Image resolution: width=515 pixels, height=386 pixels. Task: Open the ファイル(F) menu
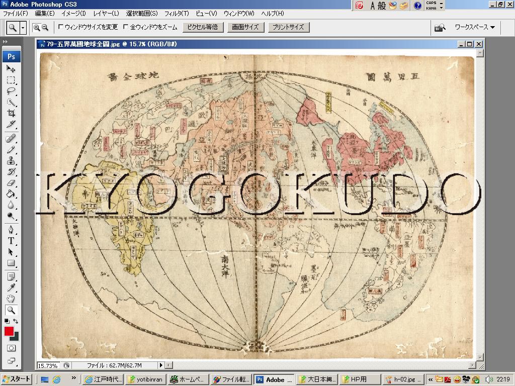coord(15,14)
